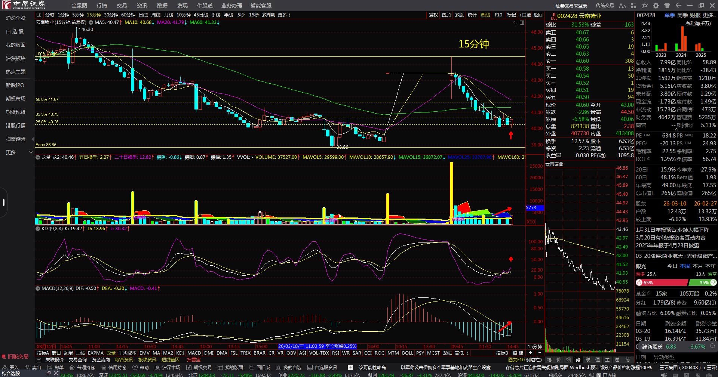Expand 更多 periods dropdown in chart toolbar
This screenshot has height=377, width=718.
(284, 15)
